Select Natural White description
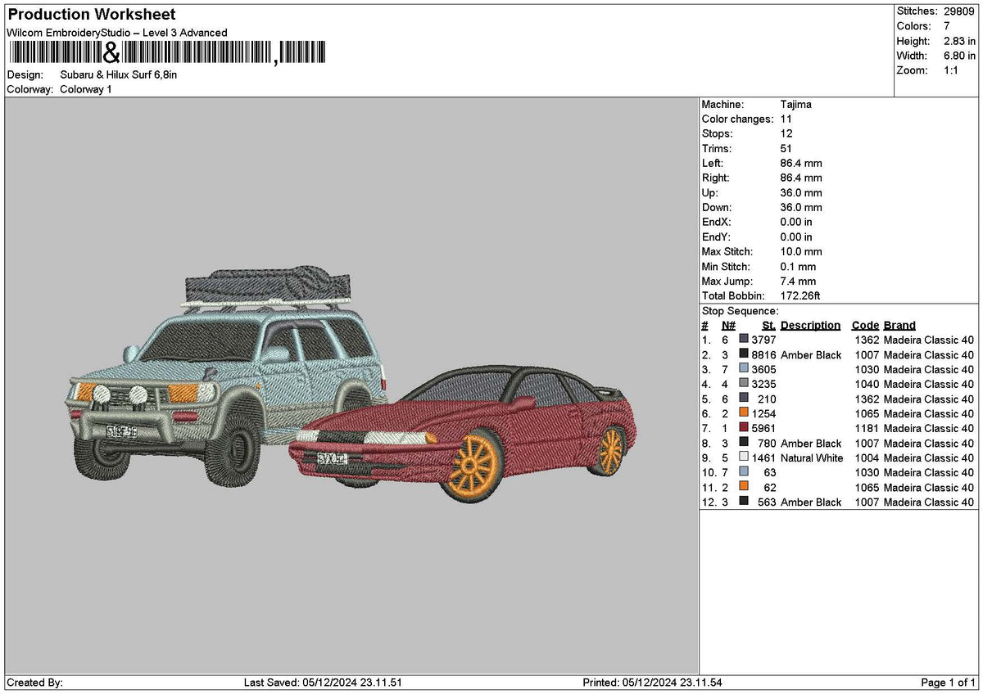 [x=812, y=458]
